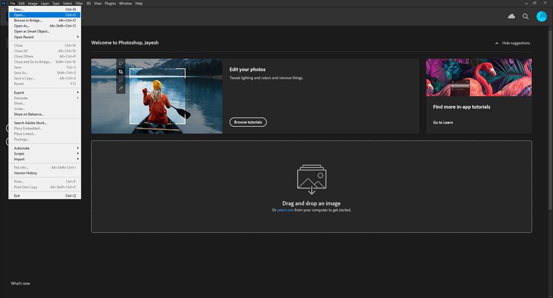553x298 pixels.
Task: Open the flamingo tutorials thumbnail
Action: pyautogui.click(x=479, y=77)
